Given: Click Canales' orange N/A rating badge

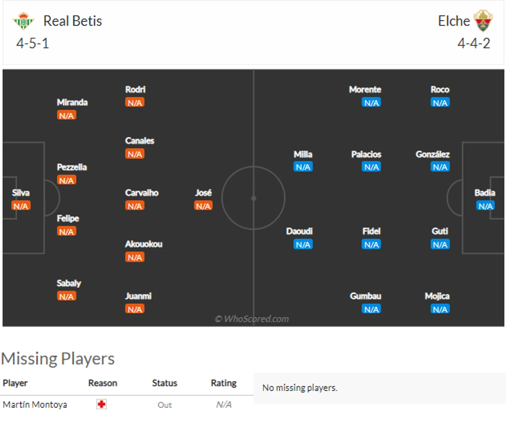Looking at the screenshot, I should (x=135, y=154).
